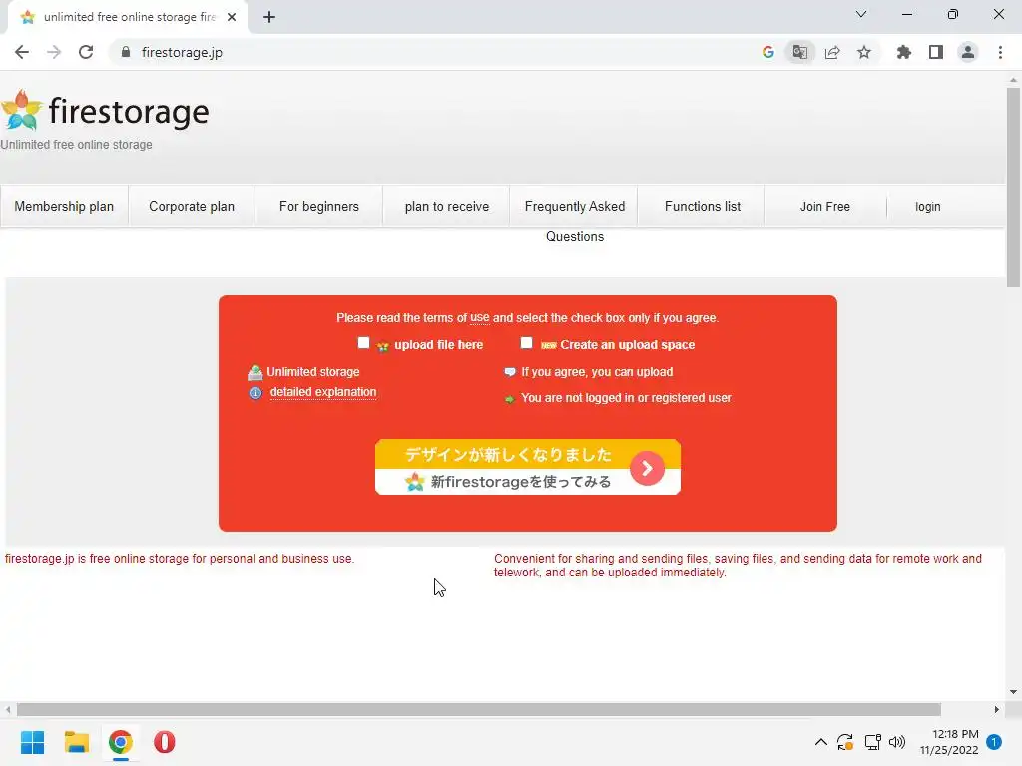Click the address bar URL firestorage.jp
This screenshot has width=1022, height=766.
click(182, 52)
